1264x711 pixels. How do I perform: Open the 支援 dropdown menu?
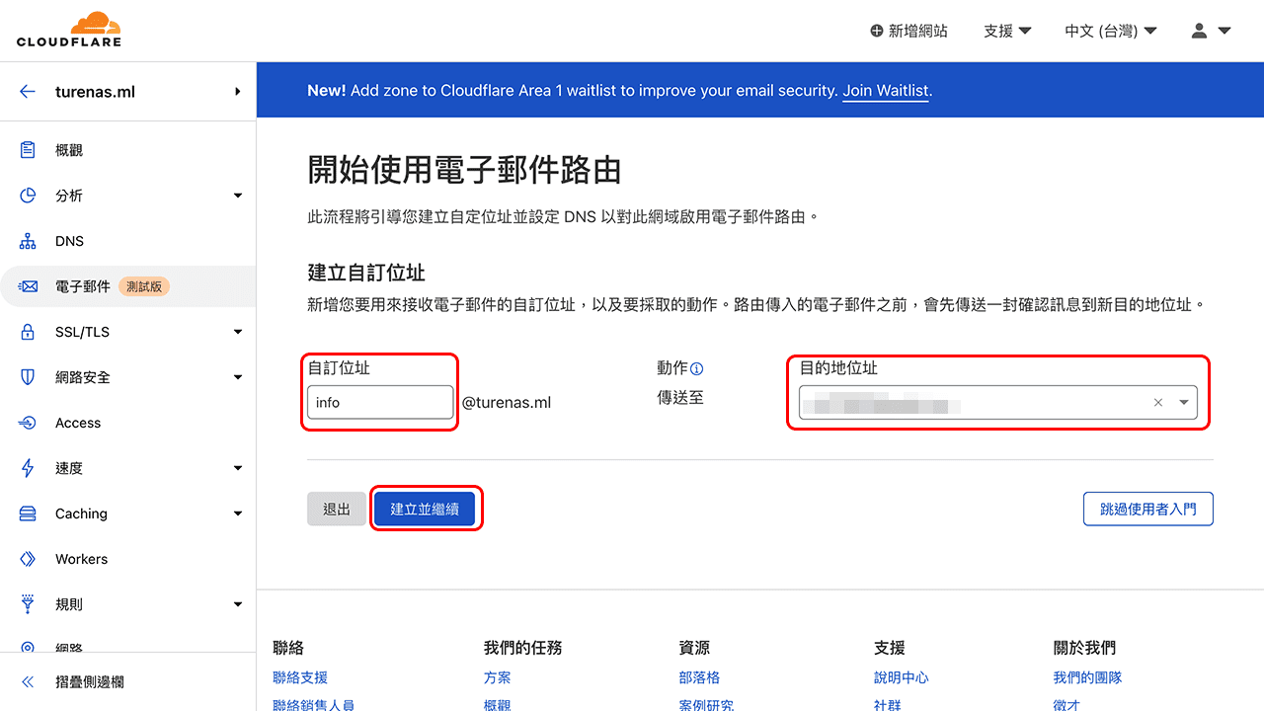[1006, 31]
